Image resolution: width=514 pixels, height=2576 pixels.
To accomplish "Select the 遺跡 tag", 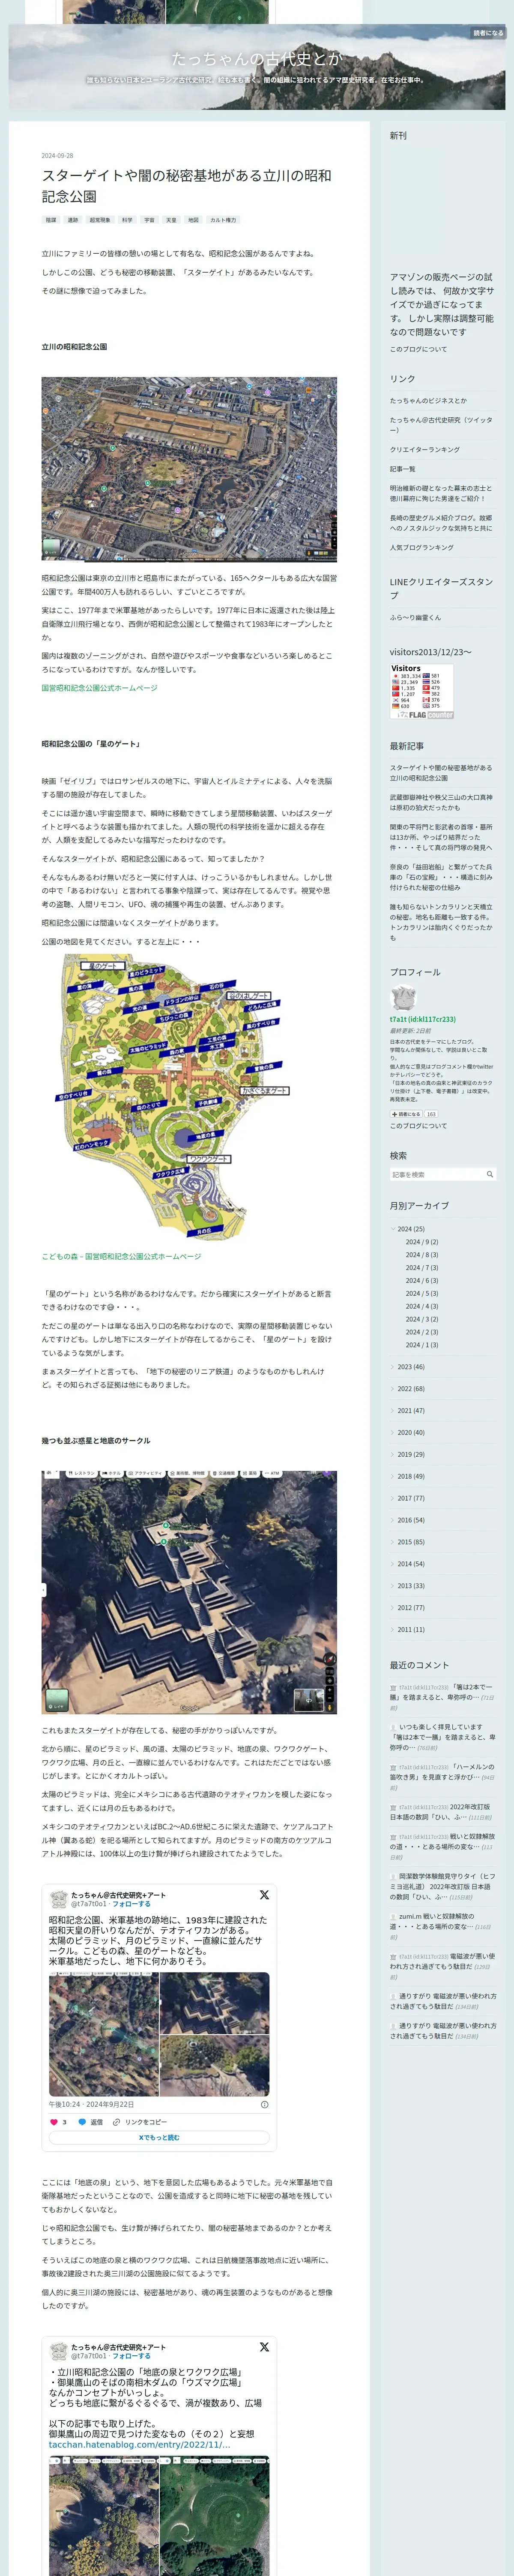I will coord(73,220).
